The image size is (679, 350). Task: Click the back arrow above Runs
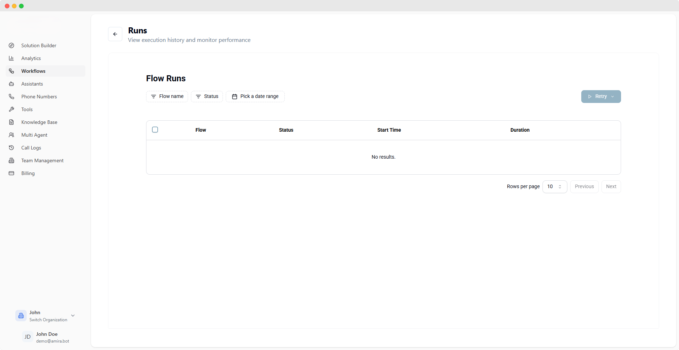point(115,34)
